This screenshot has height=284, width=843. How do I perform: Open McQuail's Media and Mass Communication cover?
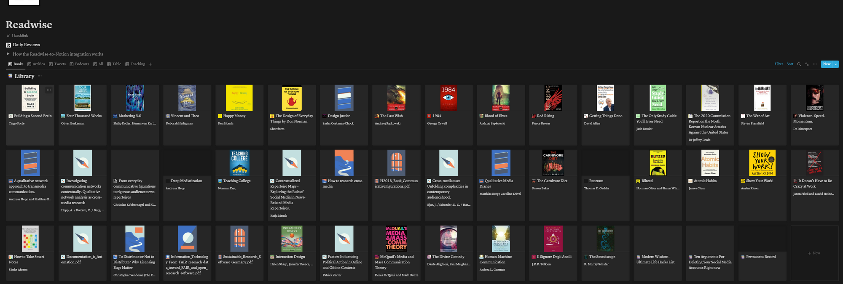[396, 239]
